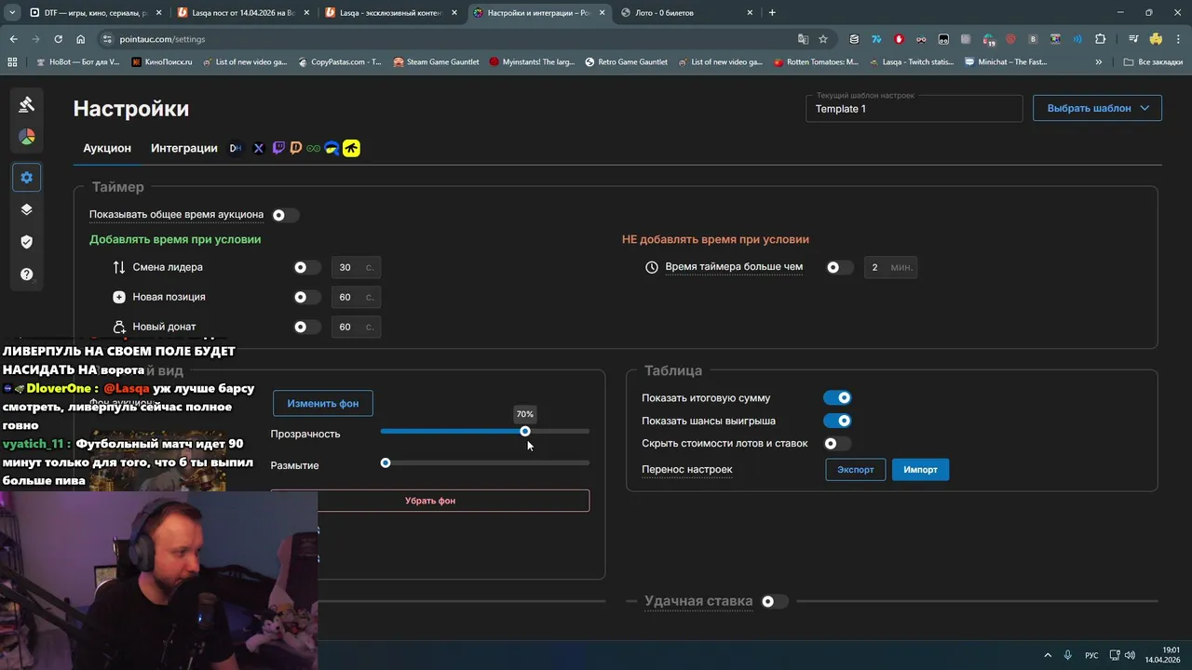Click the Убрать фон button

[430, 501]
